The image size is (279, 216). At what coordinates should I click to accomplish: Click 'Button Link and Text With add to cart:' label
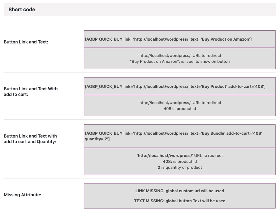pyautogui.click(x=31, y=92)
